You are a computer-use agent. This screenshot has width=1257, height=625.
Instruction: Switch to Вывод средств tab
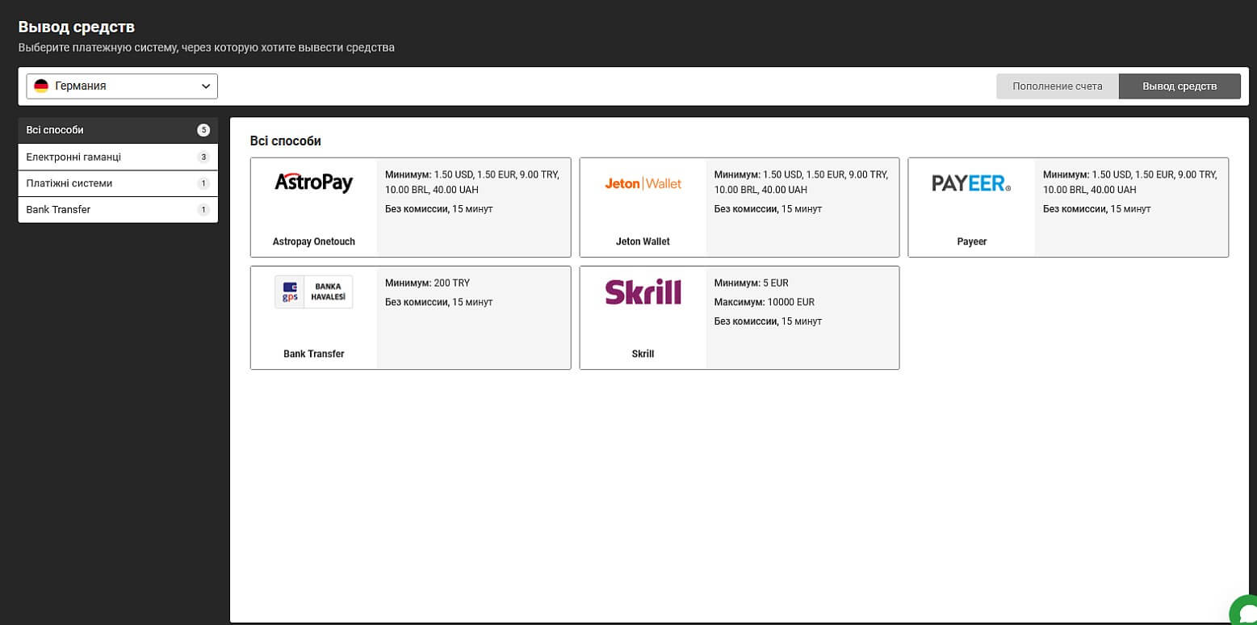click(x=1179, y=86)
